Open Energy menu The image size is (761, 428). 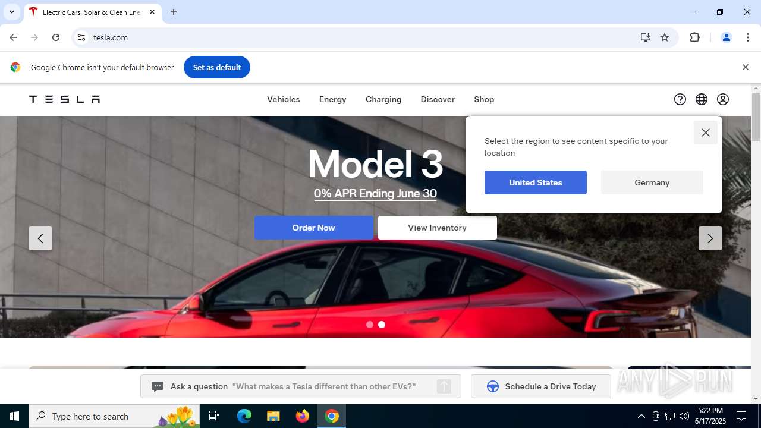coord(333,99)
